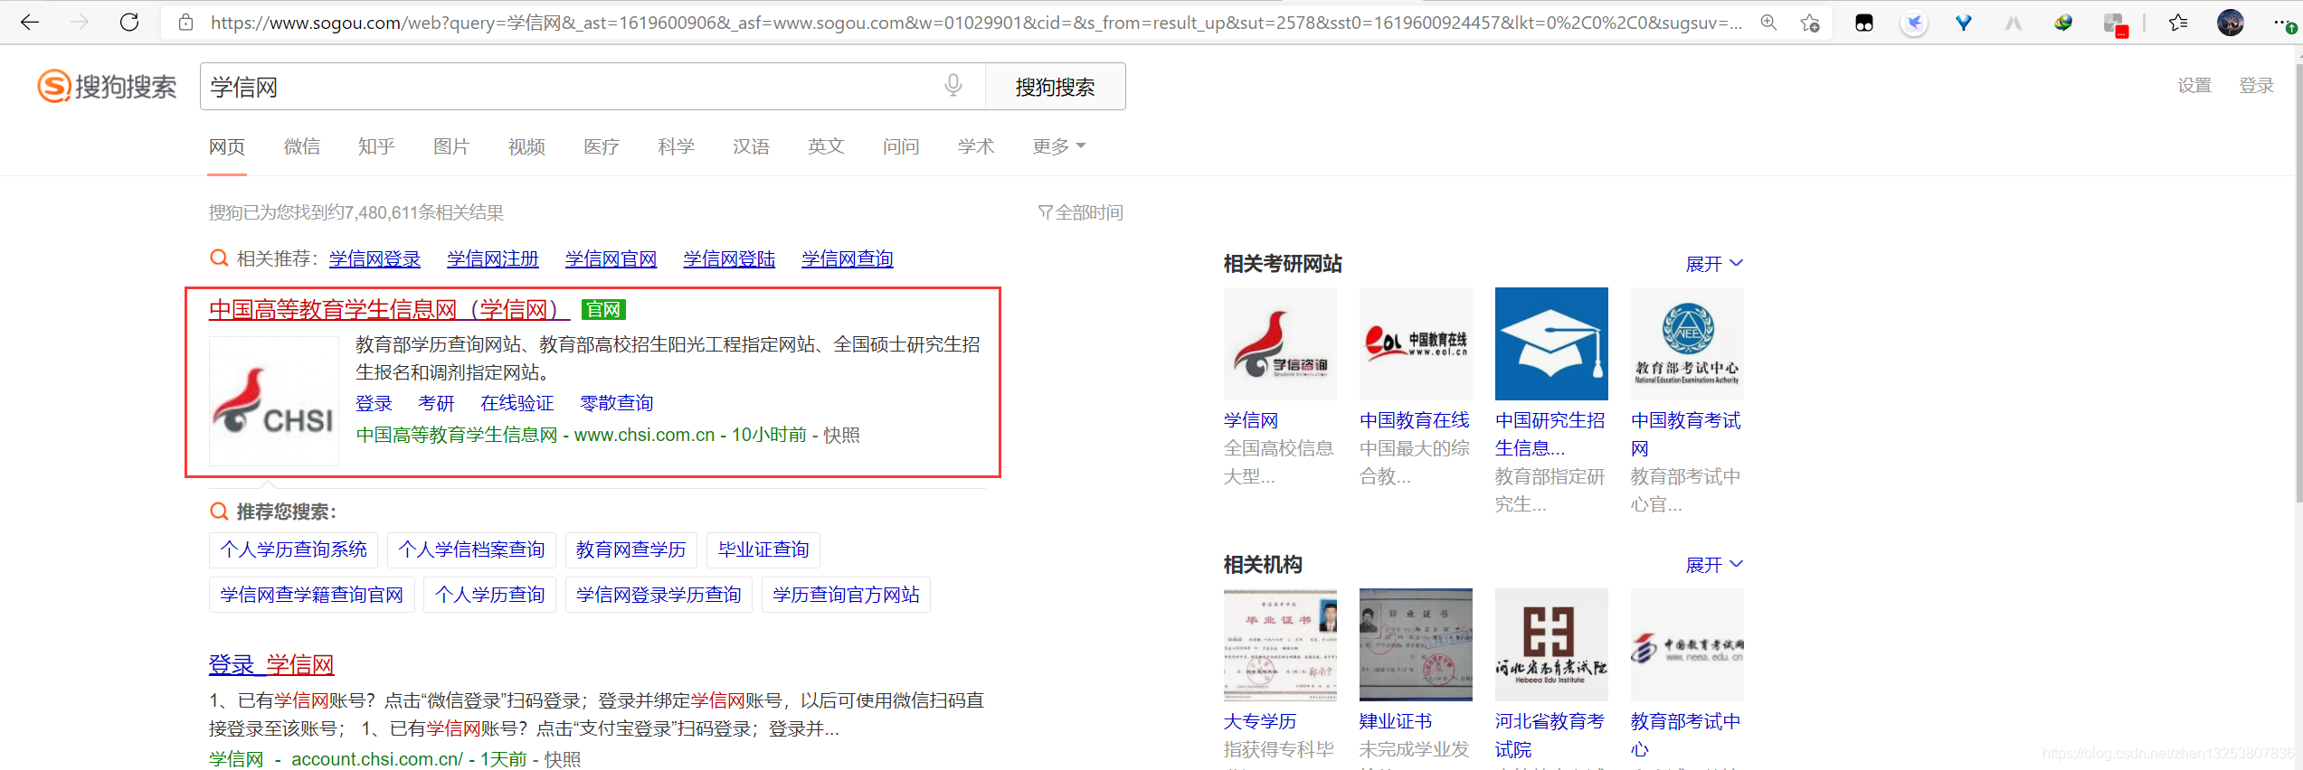Image resolution: width=2303 pixels, height=770 pixels.
Task: Click the 学信网官网 related suggestion
Action: pyautogui.click(x=611, y=258)
